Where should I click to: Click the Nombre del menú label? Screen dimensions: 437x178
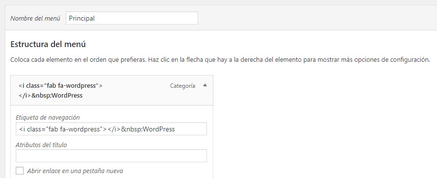pos(35,18)
